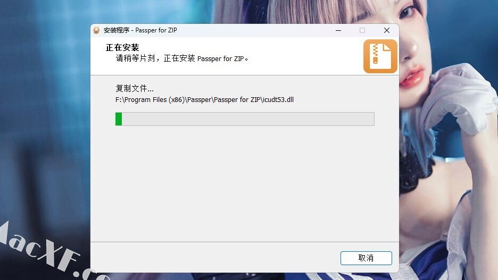
Task: Click the 安装程序 - Passper for ZIP title text
Action: pos(140,30)
